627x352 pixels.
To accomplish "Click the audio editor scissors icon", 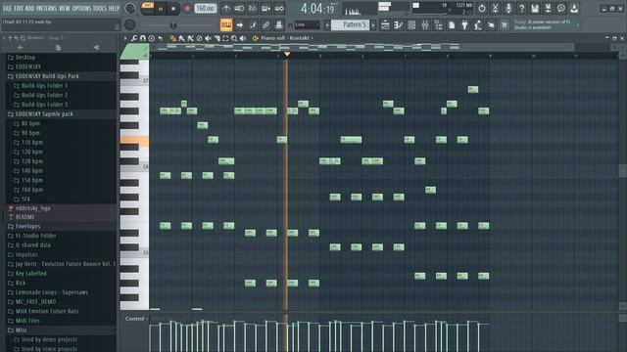I will [495, 9].
